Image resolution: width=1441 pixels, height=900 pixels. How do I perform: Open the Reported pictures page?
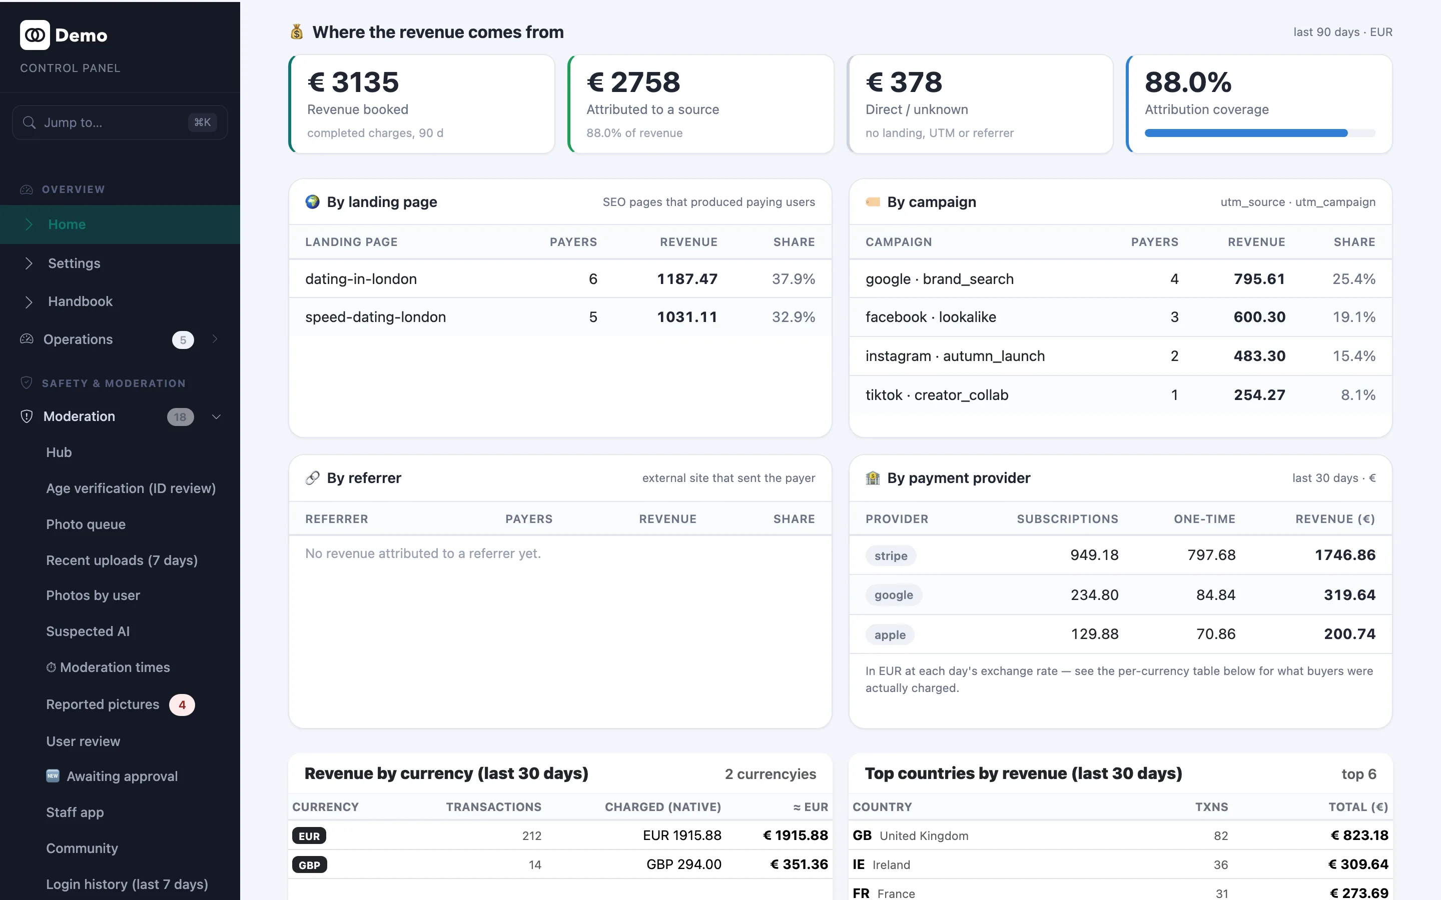click(103, 705)
